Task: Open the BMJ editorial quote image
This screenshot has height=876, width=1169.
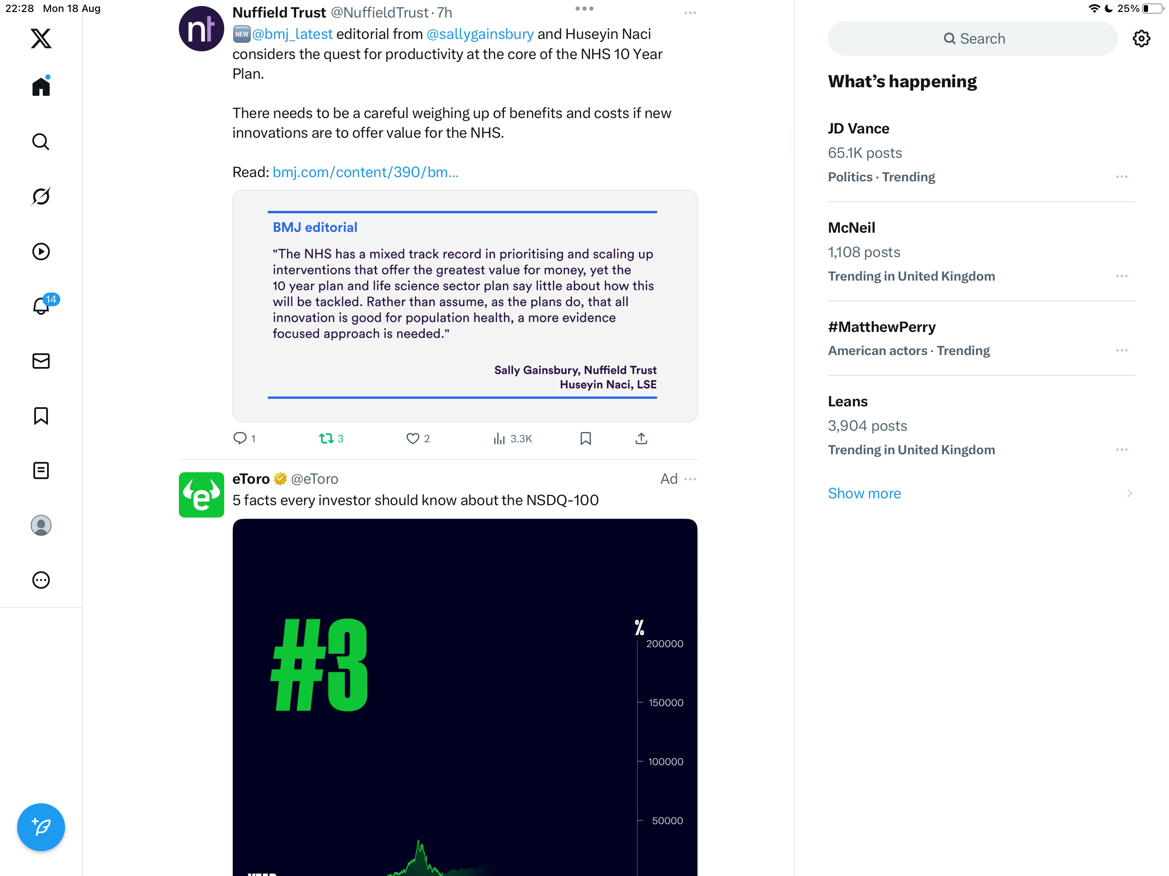Action: coord(465,306)
